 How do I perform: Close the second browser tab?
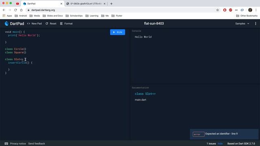pos(104,4)
